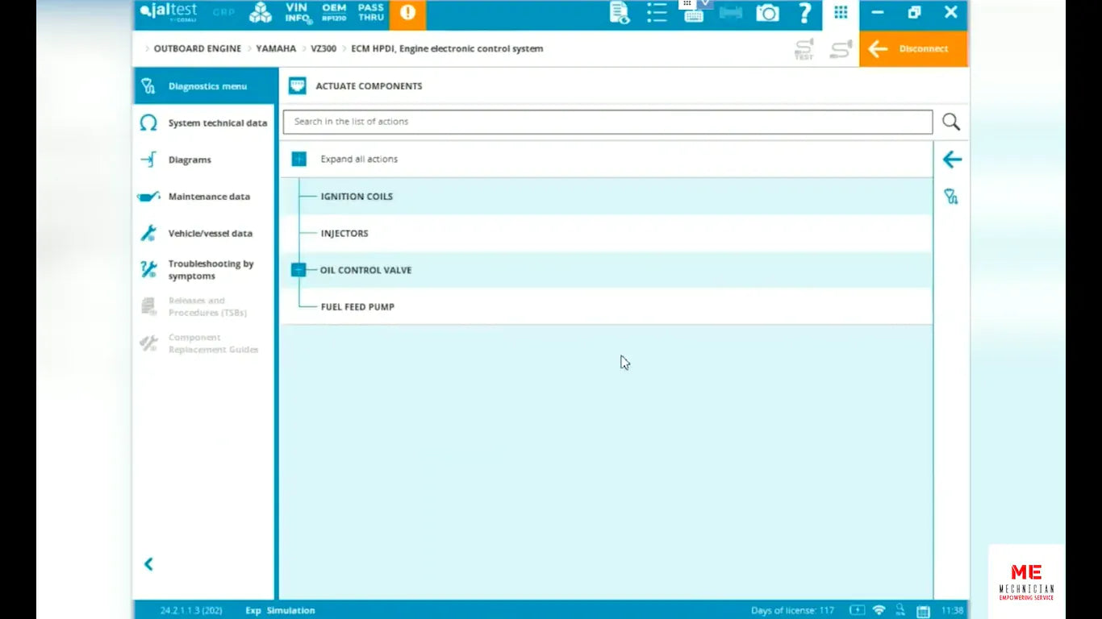Image resolution: width=1102 pixels, height=619 pixels.
Task: Click inside the actions search field
Action: click(x=565, y=122)
